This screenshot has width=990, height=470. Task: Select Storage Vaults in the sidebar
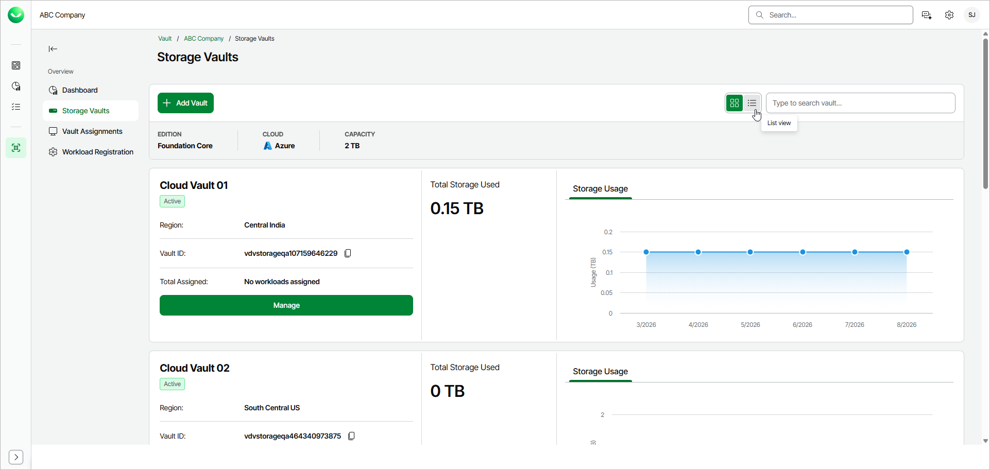click(x=91, y=111)
